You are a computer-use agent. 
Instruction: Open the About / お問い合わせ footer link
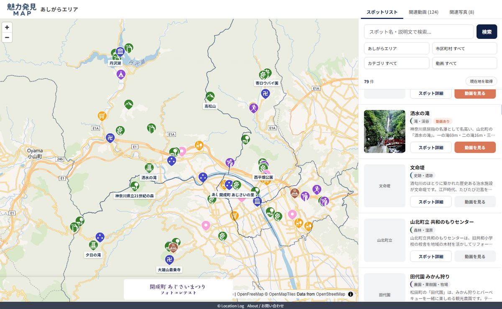(x=265, y=306)
